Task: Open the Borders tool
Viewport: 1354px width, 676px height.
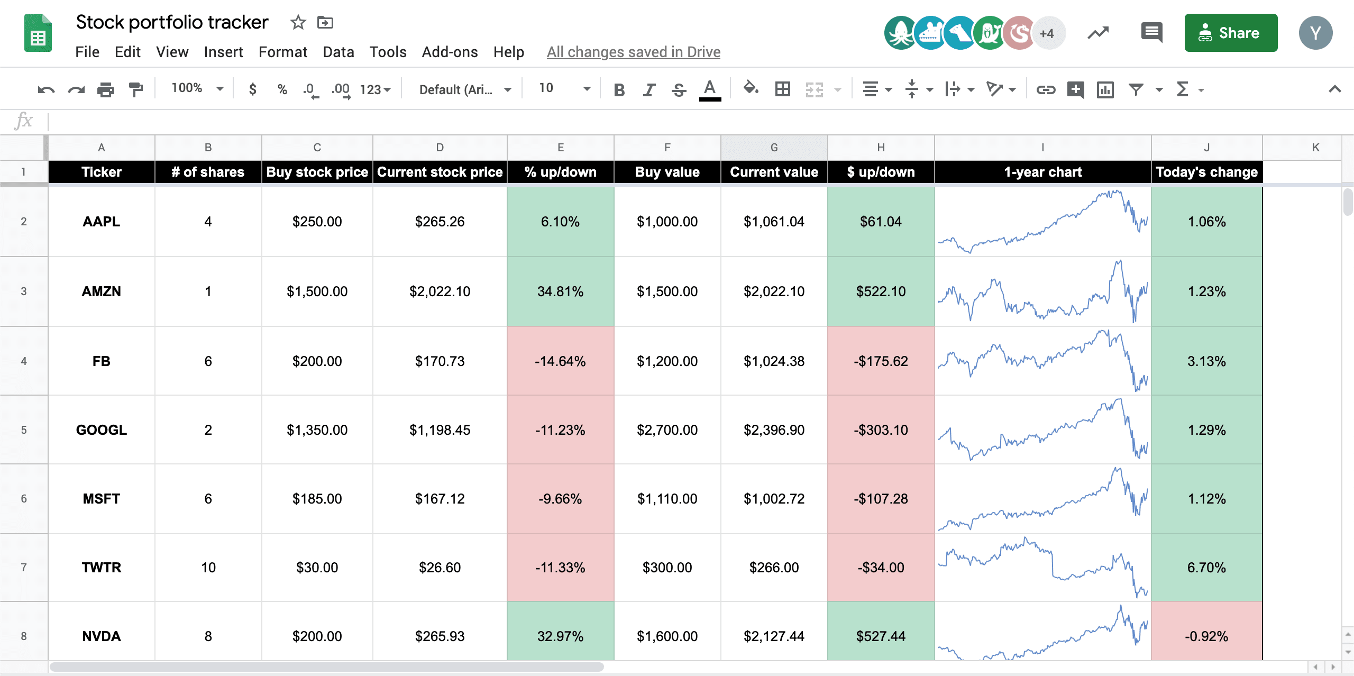Action: (x=783, y=89)
